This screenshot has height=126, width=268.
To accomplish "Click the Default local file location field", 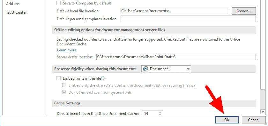I will pos(175,11).
